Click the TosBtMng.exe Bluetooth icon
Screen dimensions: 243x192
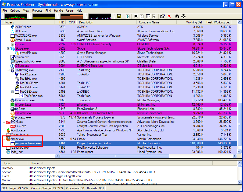[x=13, y=70]
